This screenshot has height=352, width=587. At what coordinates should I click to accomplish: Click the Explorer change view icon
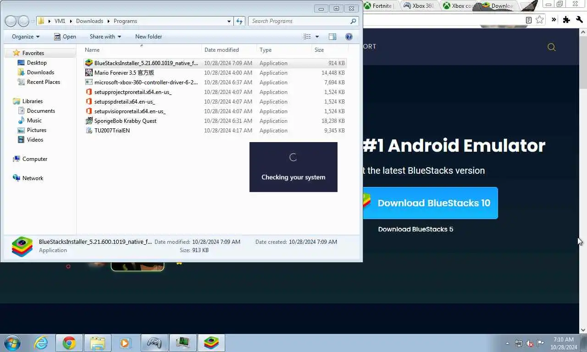click(x=307, y=37)
